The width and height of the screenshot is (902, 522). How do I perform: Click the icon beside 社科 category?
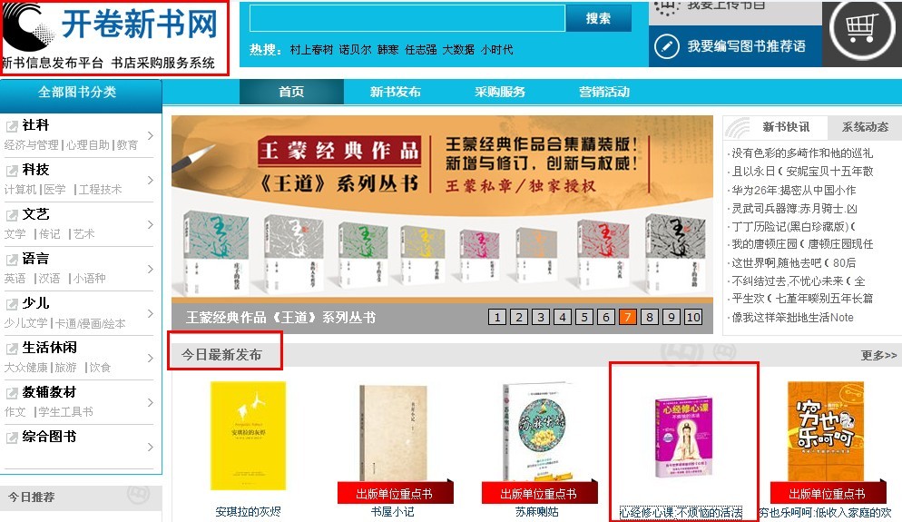(x=12, y=125)
